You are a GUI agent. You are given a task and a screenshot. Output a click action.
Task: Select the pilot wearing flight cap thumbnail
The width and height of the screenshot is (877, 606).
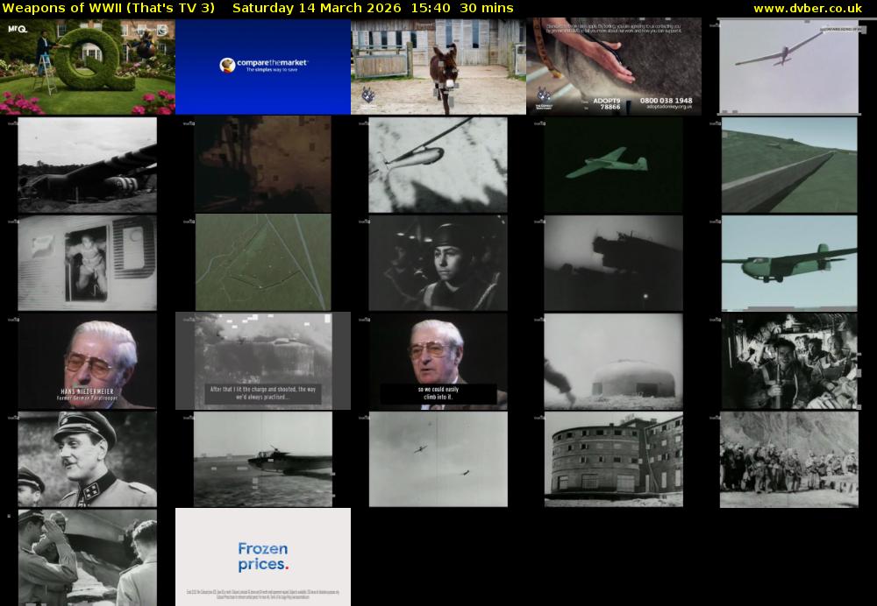click(438, 263)
